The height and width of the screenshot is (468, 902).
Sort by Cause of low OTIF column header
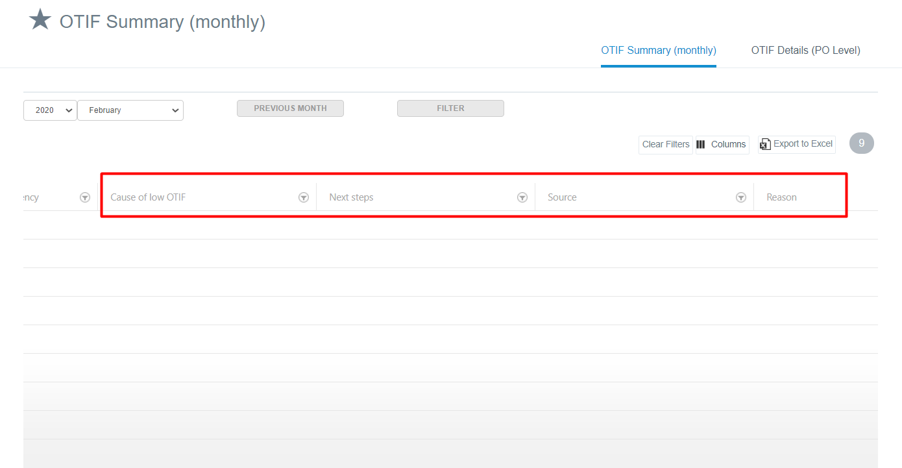(x=148, y=197)
